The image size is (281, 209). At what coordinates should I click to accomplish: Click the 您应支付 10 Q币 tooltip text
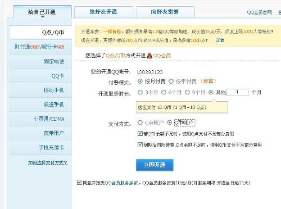click(x=172, y=107)
